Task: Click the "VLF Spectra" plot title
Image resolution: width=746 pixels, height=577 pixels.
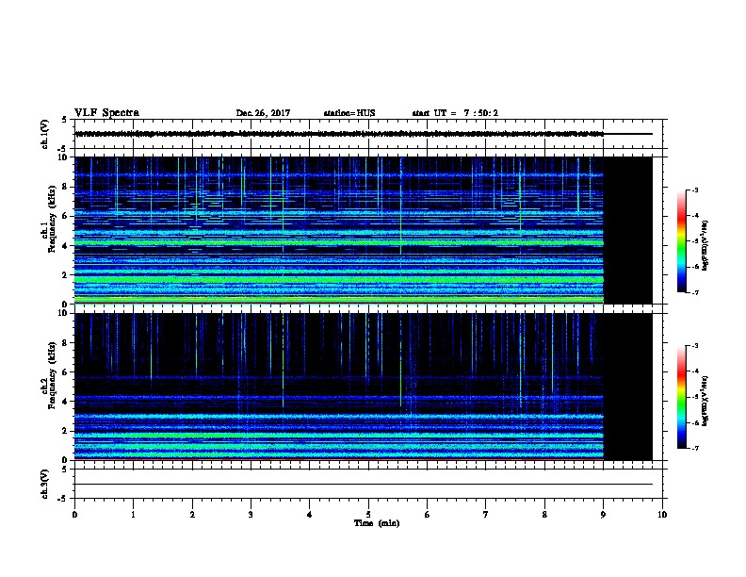Action: [106, 113]
